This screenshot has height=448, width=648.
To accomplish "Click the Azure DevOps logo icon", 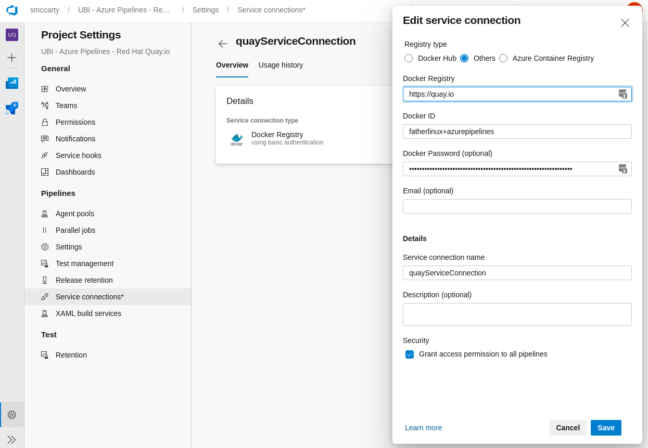I will (x=12, y=10).
